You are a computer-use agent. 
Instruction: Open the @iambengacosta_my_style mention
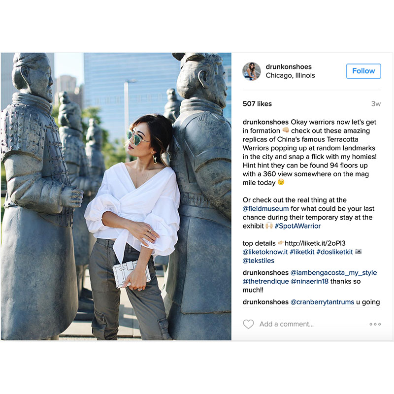(334, 273)
